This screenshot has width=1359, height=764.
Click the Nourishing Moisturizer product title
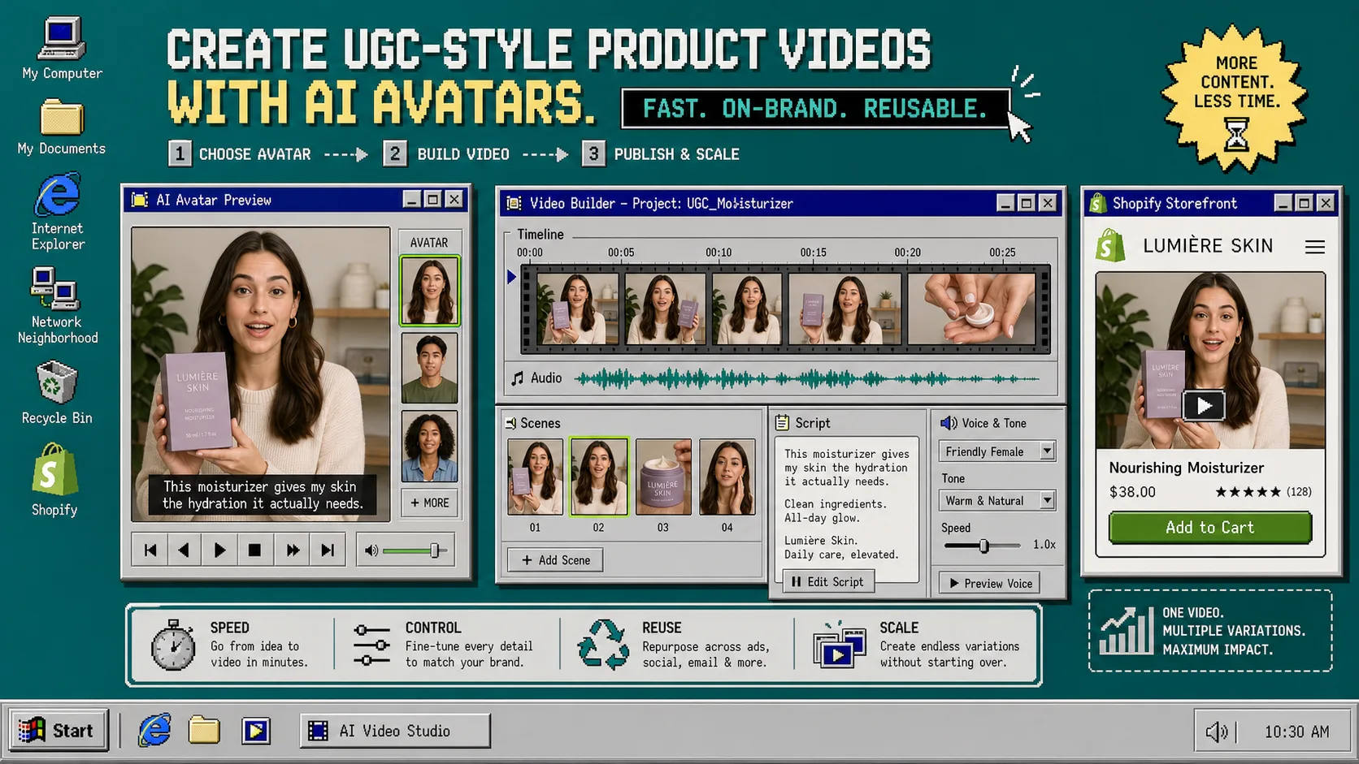(x=1187, y=468)
